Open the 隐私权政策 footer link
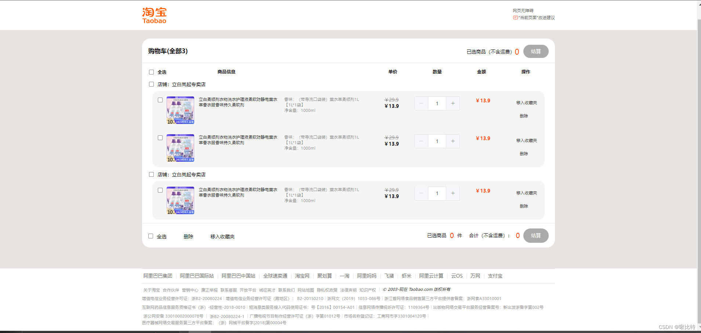 327,290
